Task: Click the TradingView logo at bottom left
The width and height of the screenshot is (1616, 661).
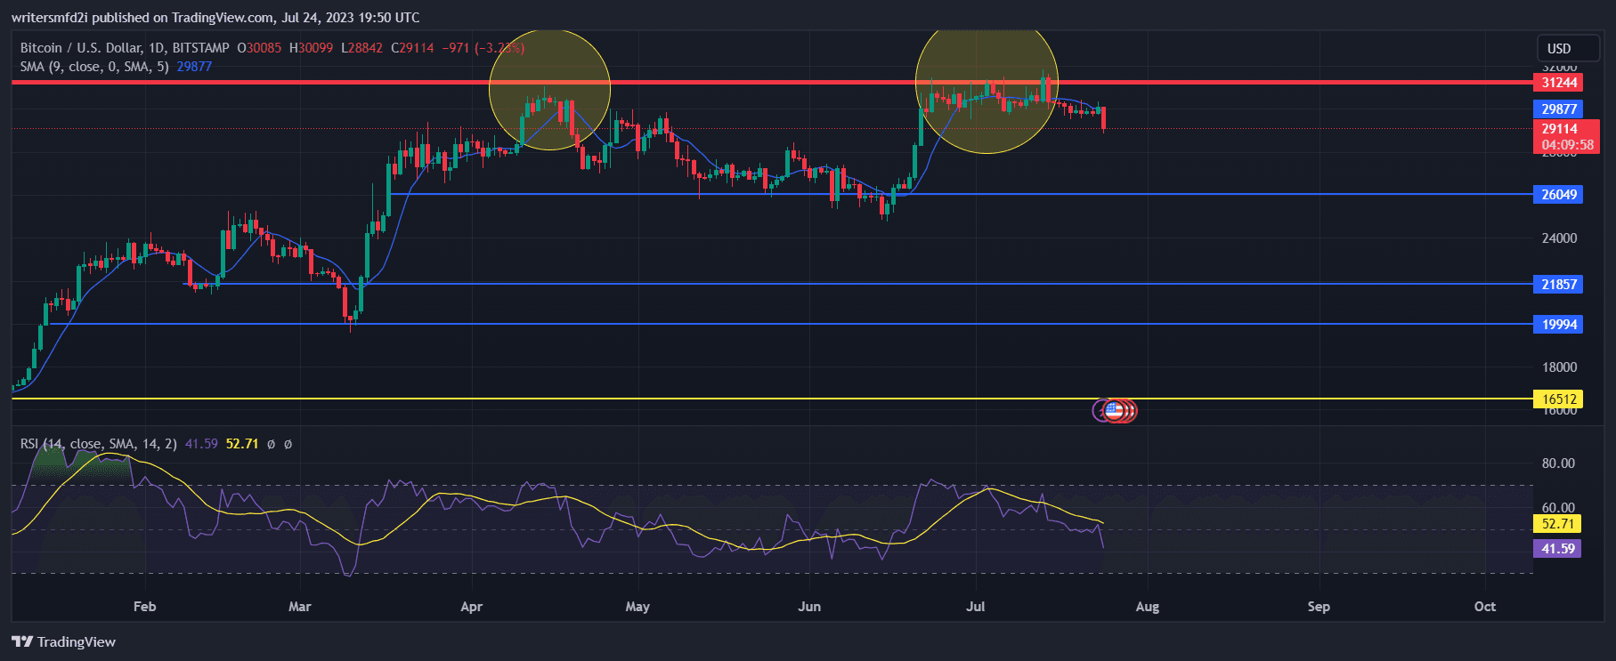Action: click(x=64, y=641)
